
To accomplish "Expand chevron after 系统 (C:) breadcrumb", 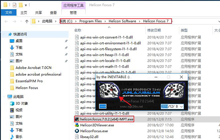I will point(76,21).
